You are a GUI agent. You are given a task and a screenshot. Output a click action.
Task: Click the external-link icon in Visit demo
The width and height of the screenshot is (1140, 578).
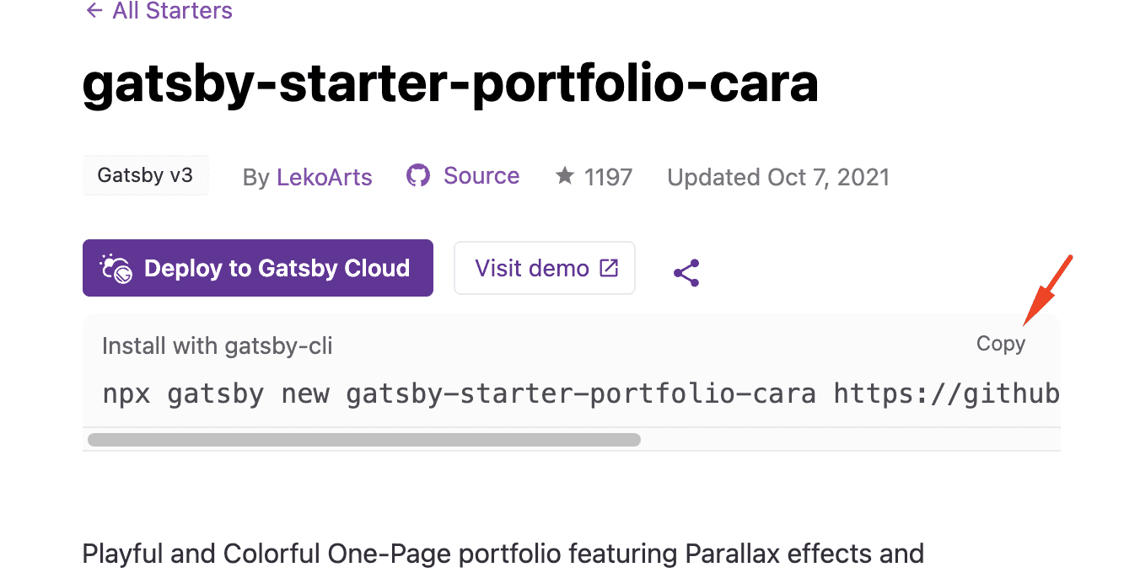[608, 268]
